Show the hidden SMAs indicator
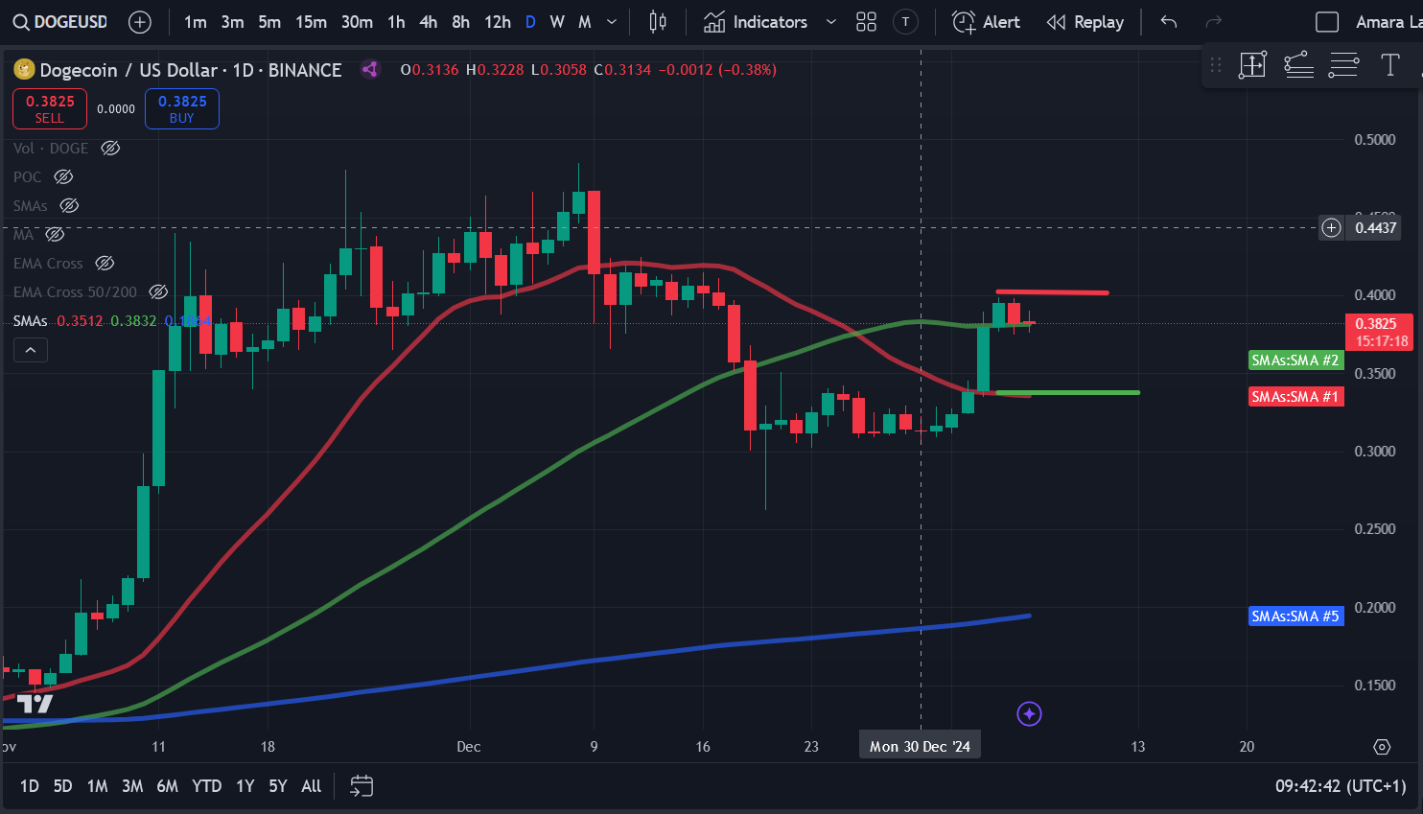 (x=69, y=205)
